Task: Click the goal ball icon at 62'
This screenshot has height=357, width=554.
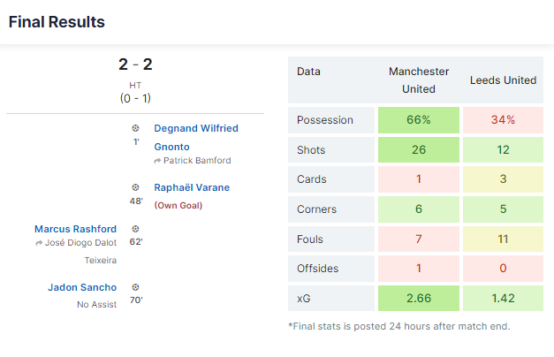Action: tap(135, 229)
